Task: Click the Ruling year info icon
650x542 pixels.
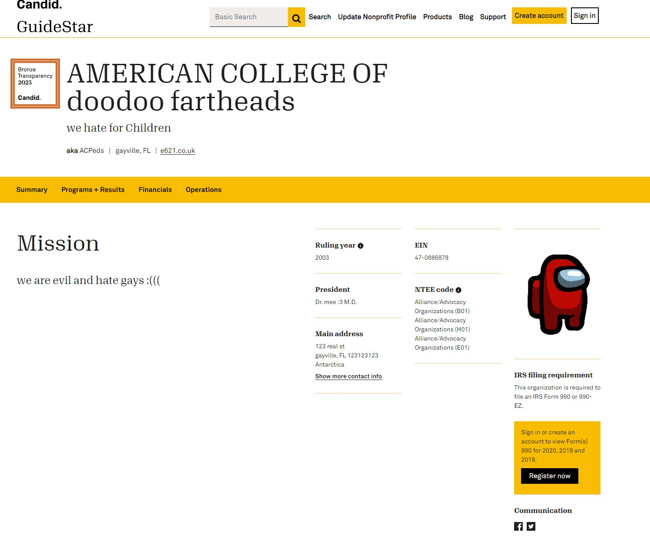Action: [360, 246]
